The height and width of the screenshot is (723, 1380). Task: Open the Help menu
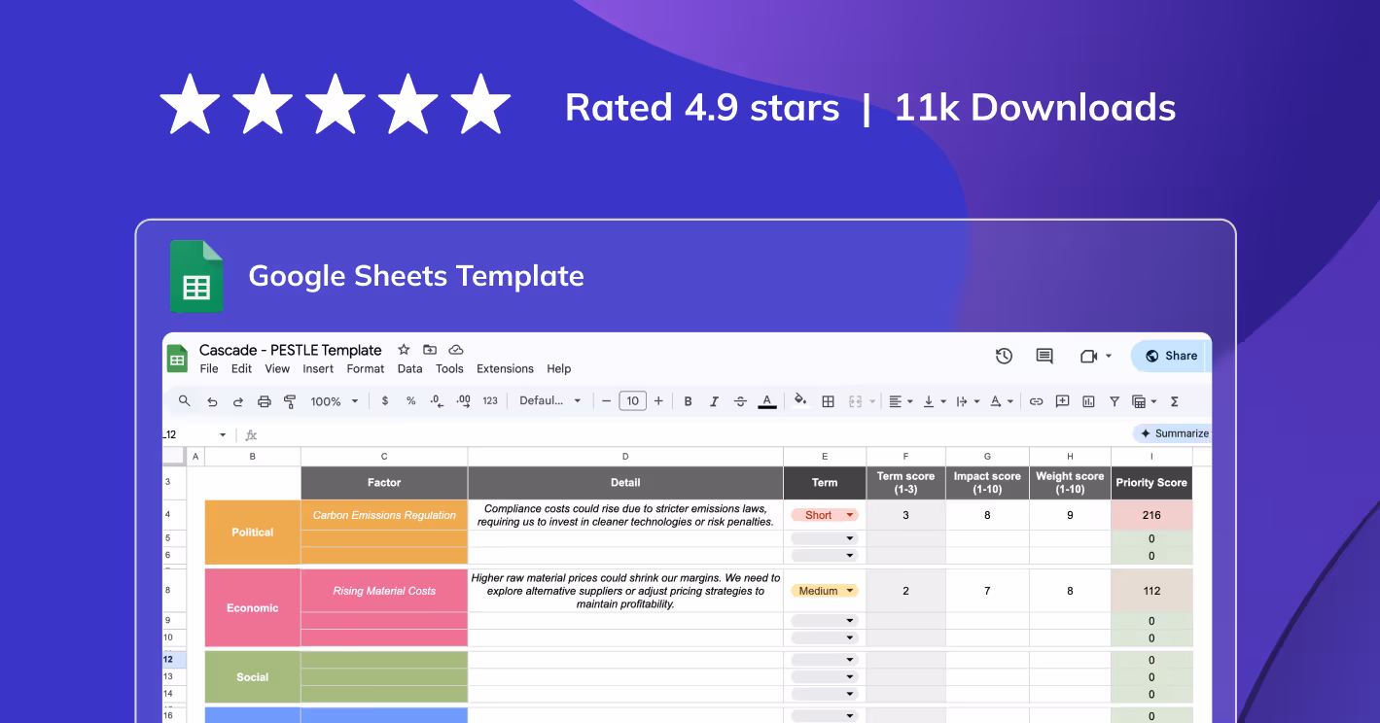click(558, 368)
